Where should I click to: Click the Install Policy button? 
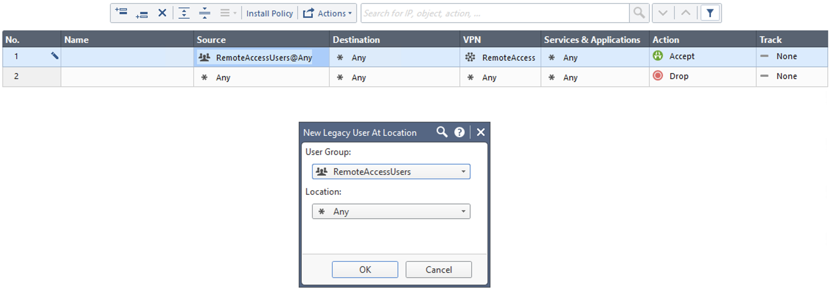[x=269, y=13]
